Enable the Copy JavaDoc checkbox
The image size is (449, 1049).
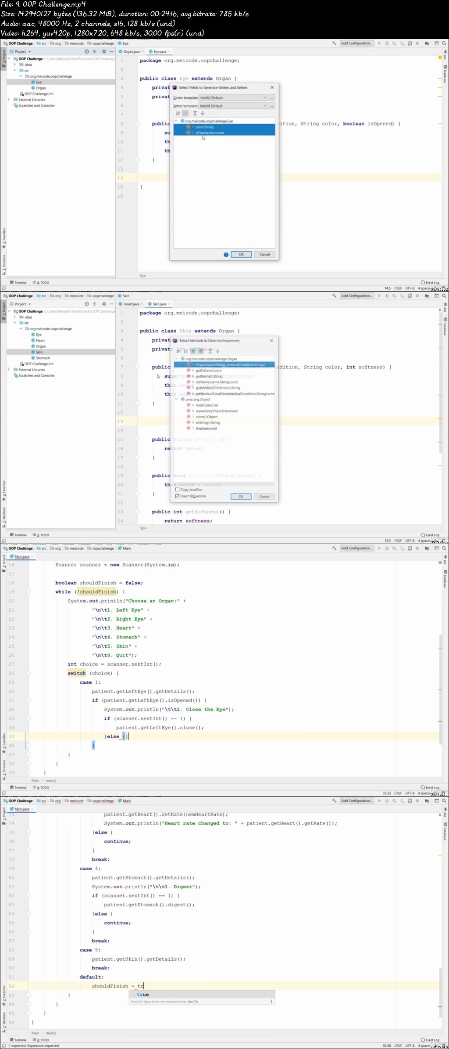point(178,490)
